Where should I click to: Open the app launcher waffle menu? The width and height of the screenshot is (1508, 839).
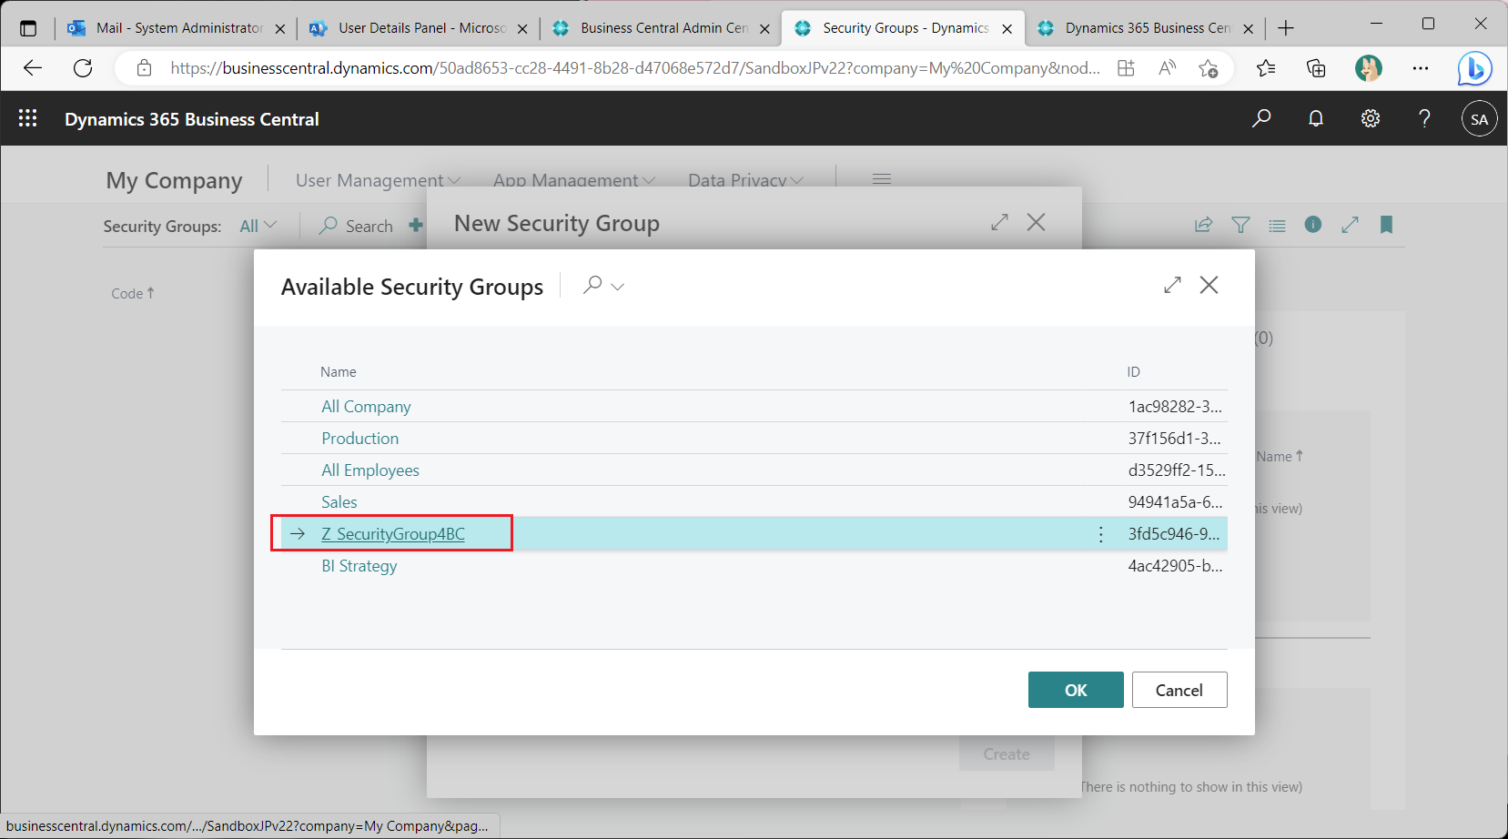coord(27,117)
